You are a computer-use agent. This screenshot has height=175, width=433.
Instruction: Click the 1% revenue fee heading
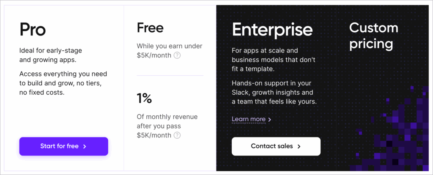(144, 98)
